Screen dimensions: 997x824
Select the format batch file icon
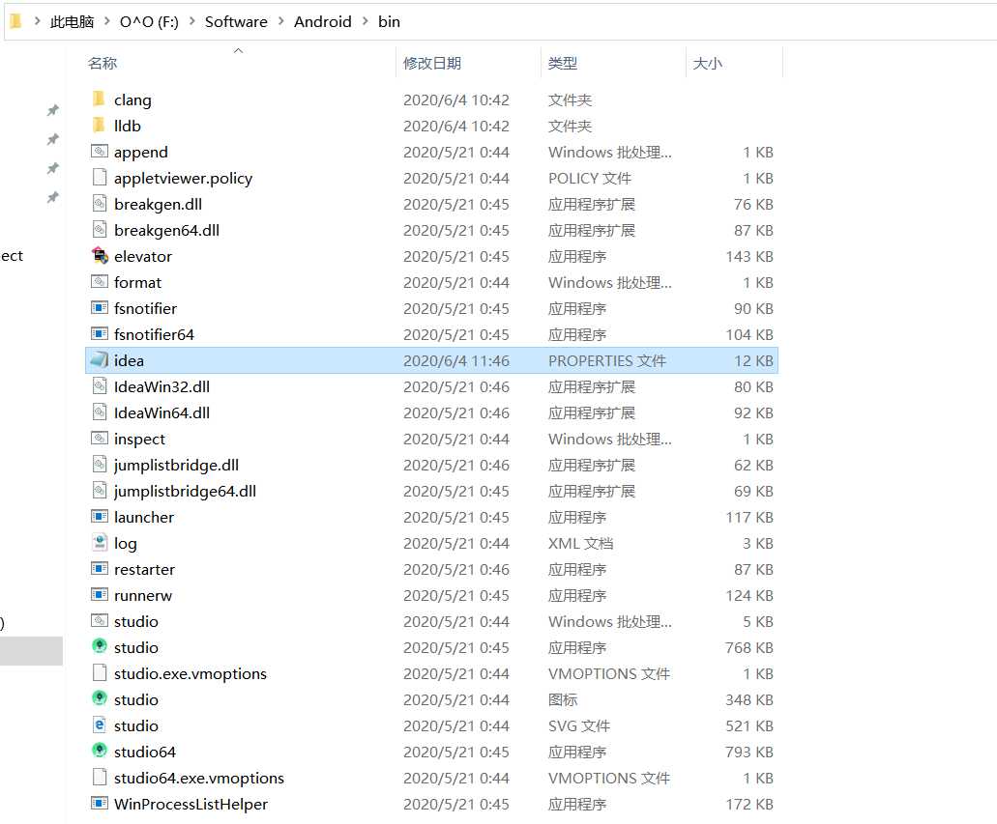tap(100, 281)
